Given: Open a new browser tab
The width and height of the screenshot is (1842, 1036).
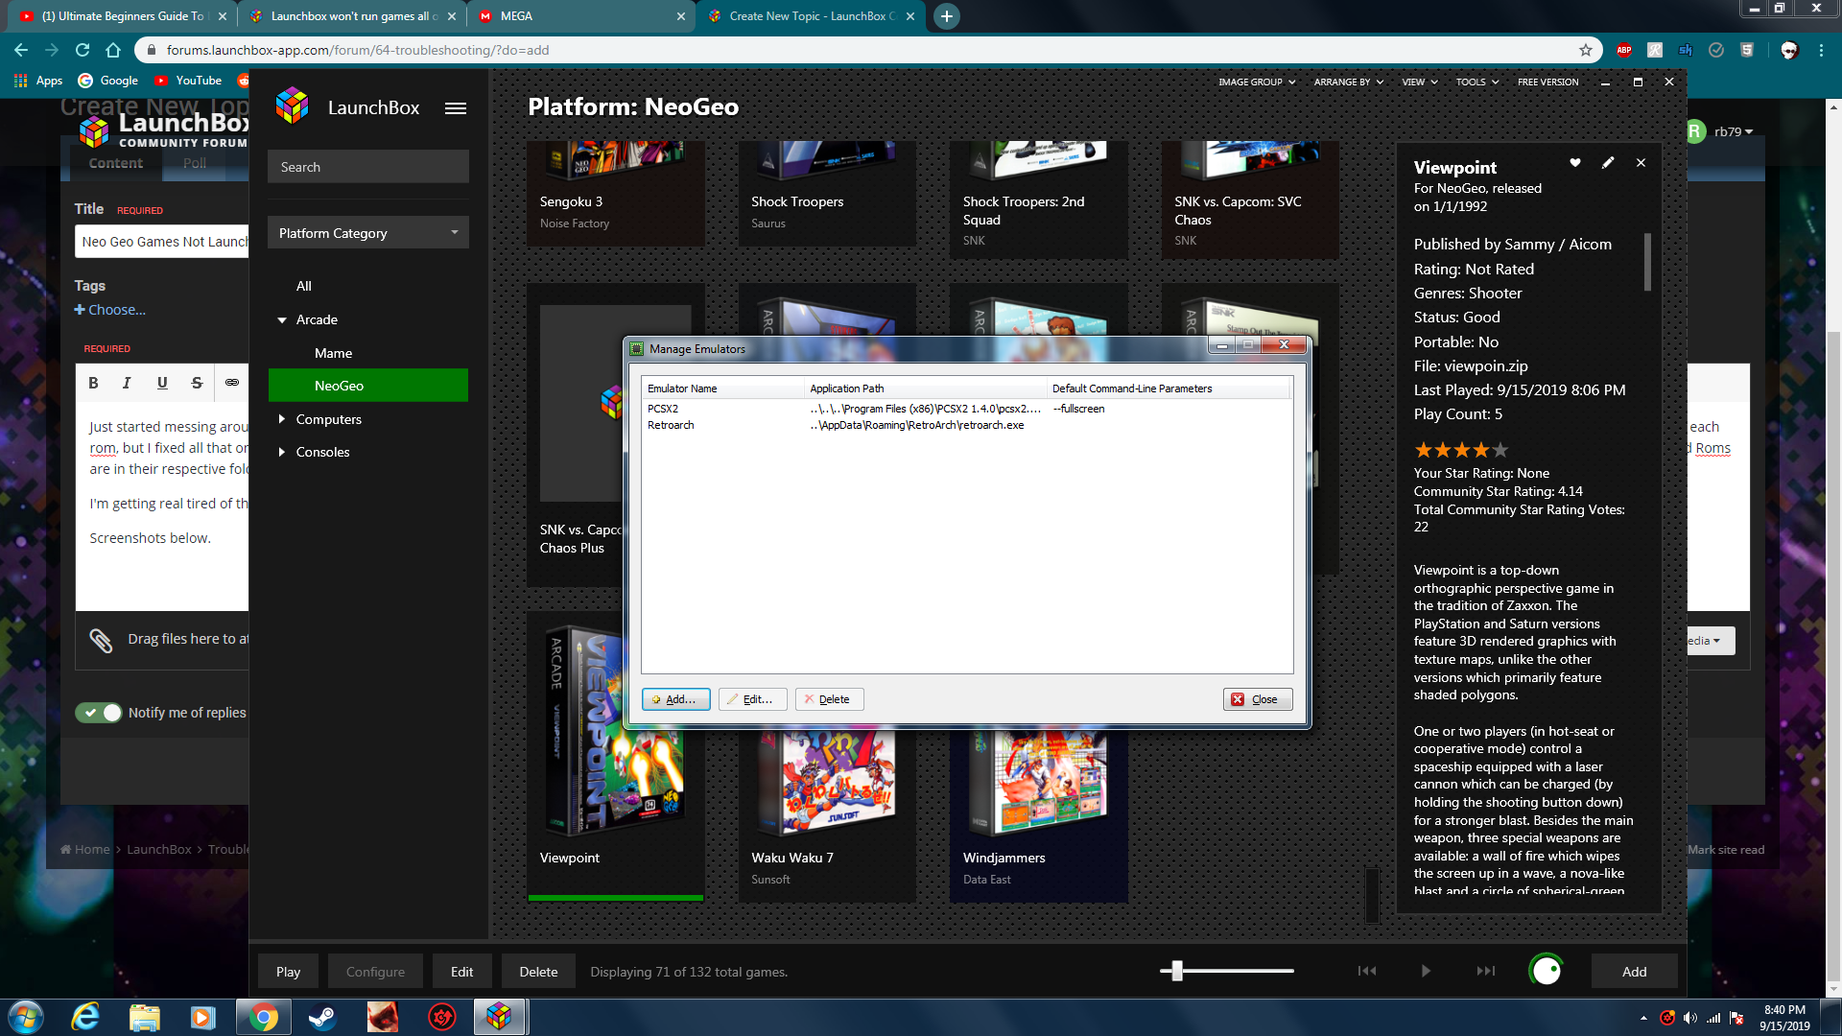Looking at the screenshot, I should click(x=947, y=16).
